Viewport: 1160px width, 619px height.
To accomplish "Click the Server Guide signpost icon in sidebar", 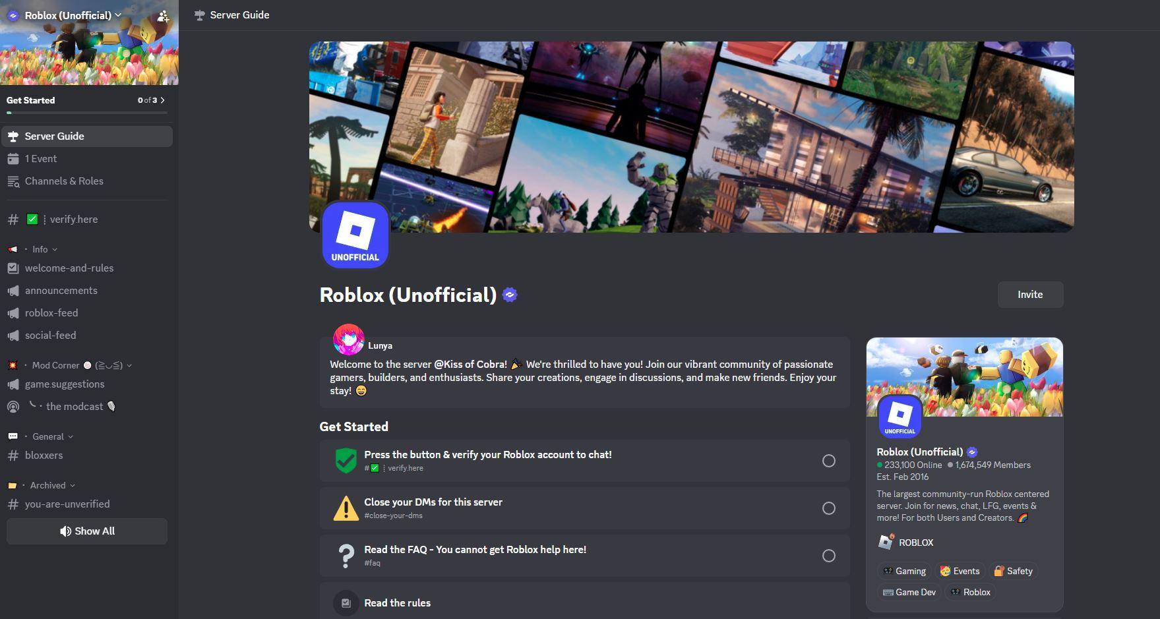I will tap(13, 136).
